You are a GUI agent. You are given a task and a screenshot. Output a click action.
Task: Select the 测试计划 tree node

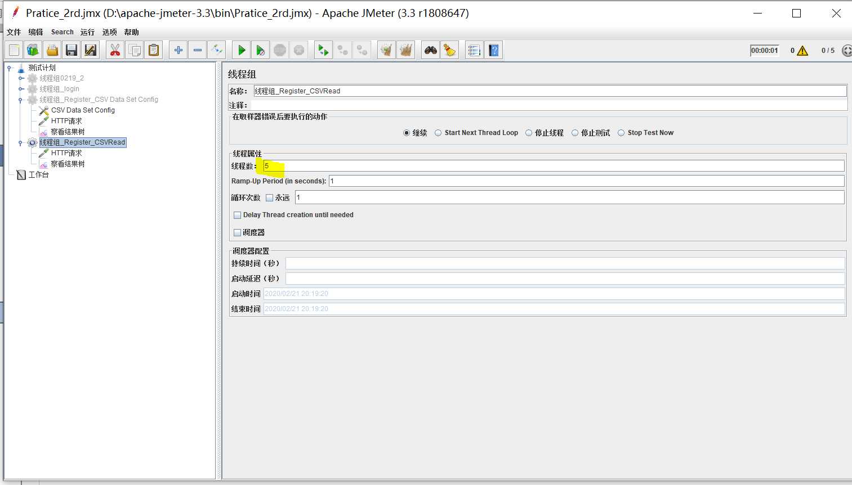point(42,68)
